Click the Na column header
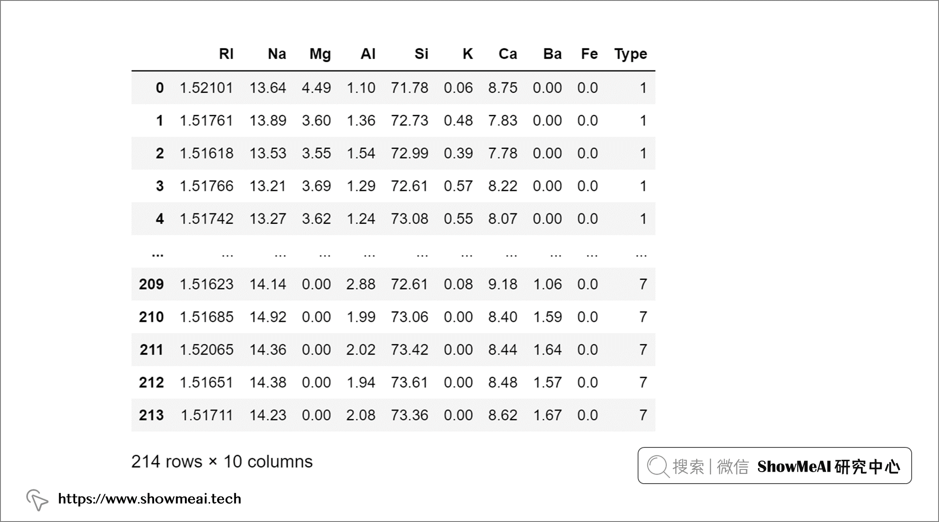 pos(277,54)
